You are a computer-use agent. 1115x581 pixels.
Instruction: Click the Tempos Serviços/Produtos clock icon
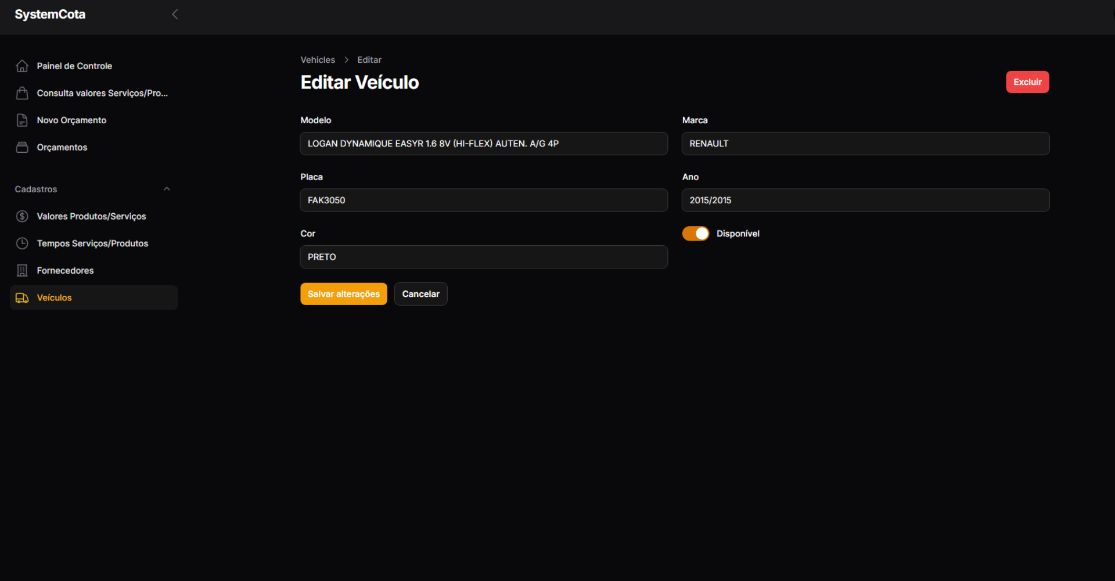pos(22,243)
